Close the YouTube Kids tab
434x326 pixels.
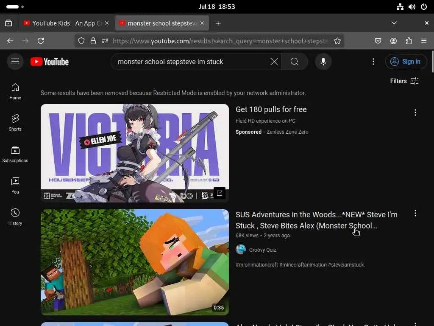coord(107,23)
